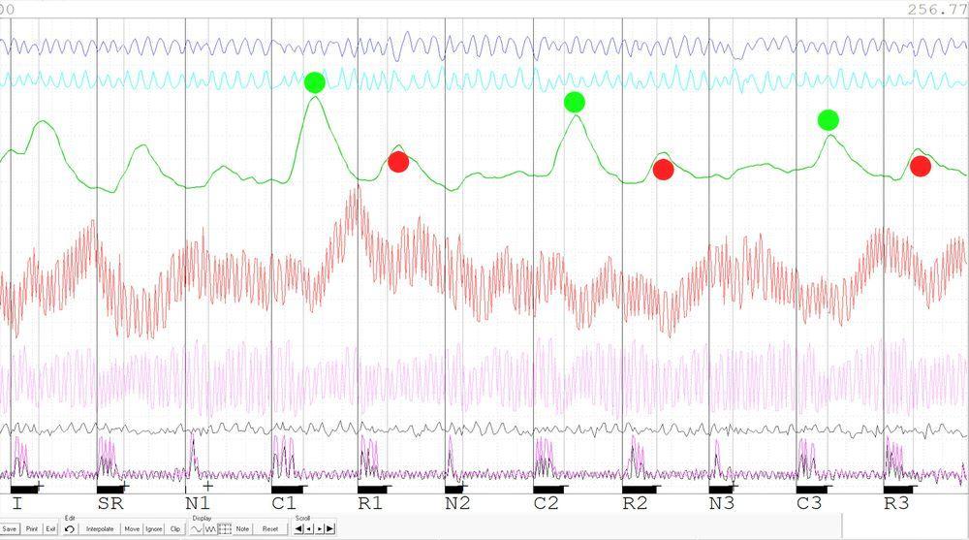Click the Note button
969x540 pixels.
point(242,529)
